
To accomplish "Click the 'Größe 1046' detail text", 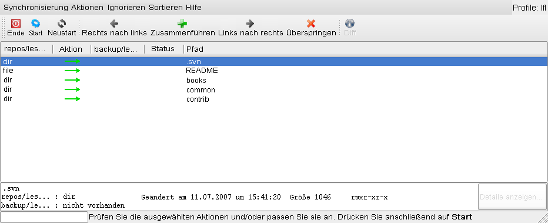I will pos(310,197).
